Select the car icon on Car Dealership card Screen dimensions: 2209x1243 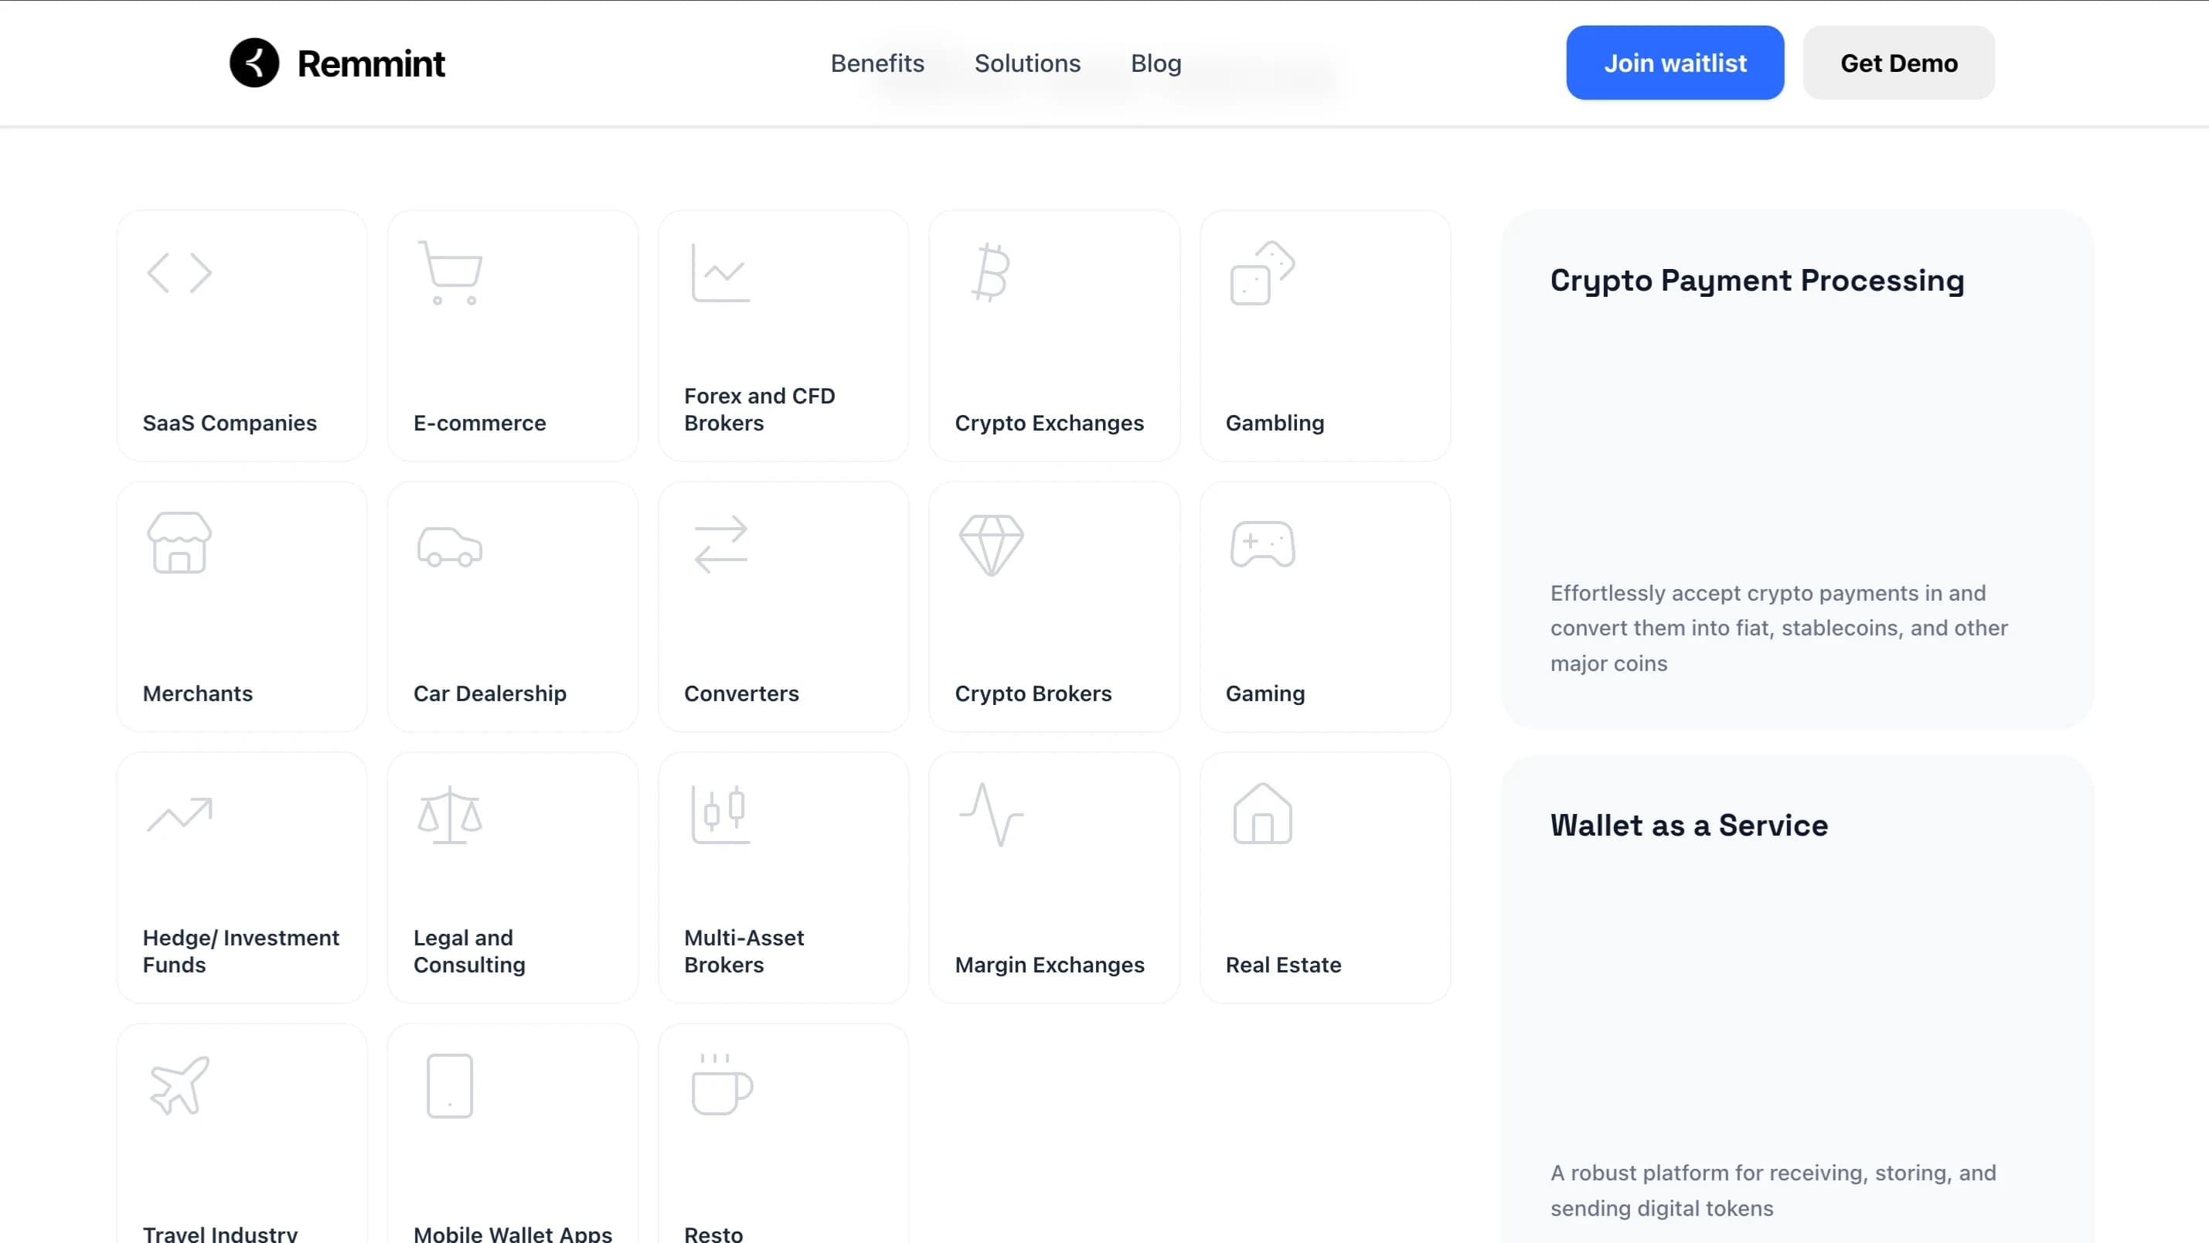coord(449,543)
